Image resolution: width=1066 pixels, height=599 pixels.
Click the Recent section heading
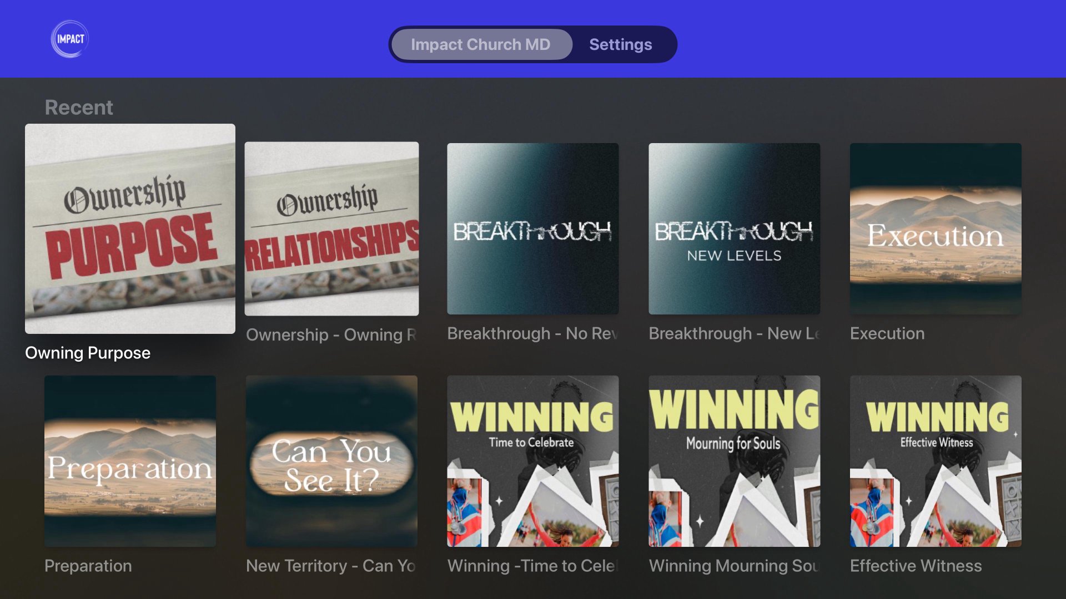(x=79, y=107)
